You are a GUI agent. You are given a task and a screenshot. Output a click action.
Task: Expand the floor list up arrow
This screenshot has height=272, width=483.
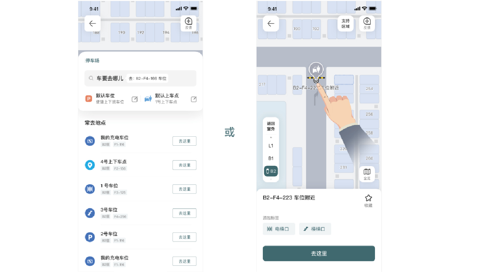coord(271,138)
